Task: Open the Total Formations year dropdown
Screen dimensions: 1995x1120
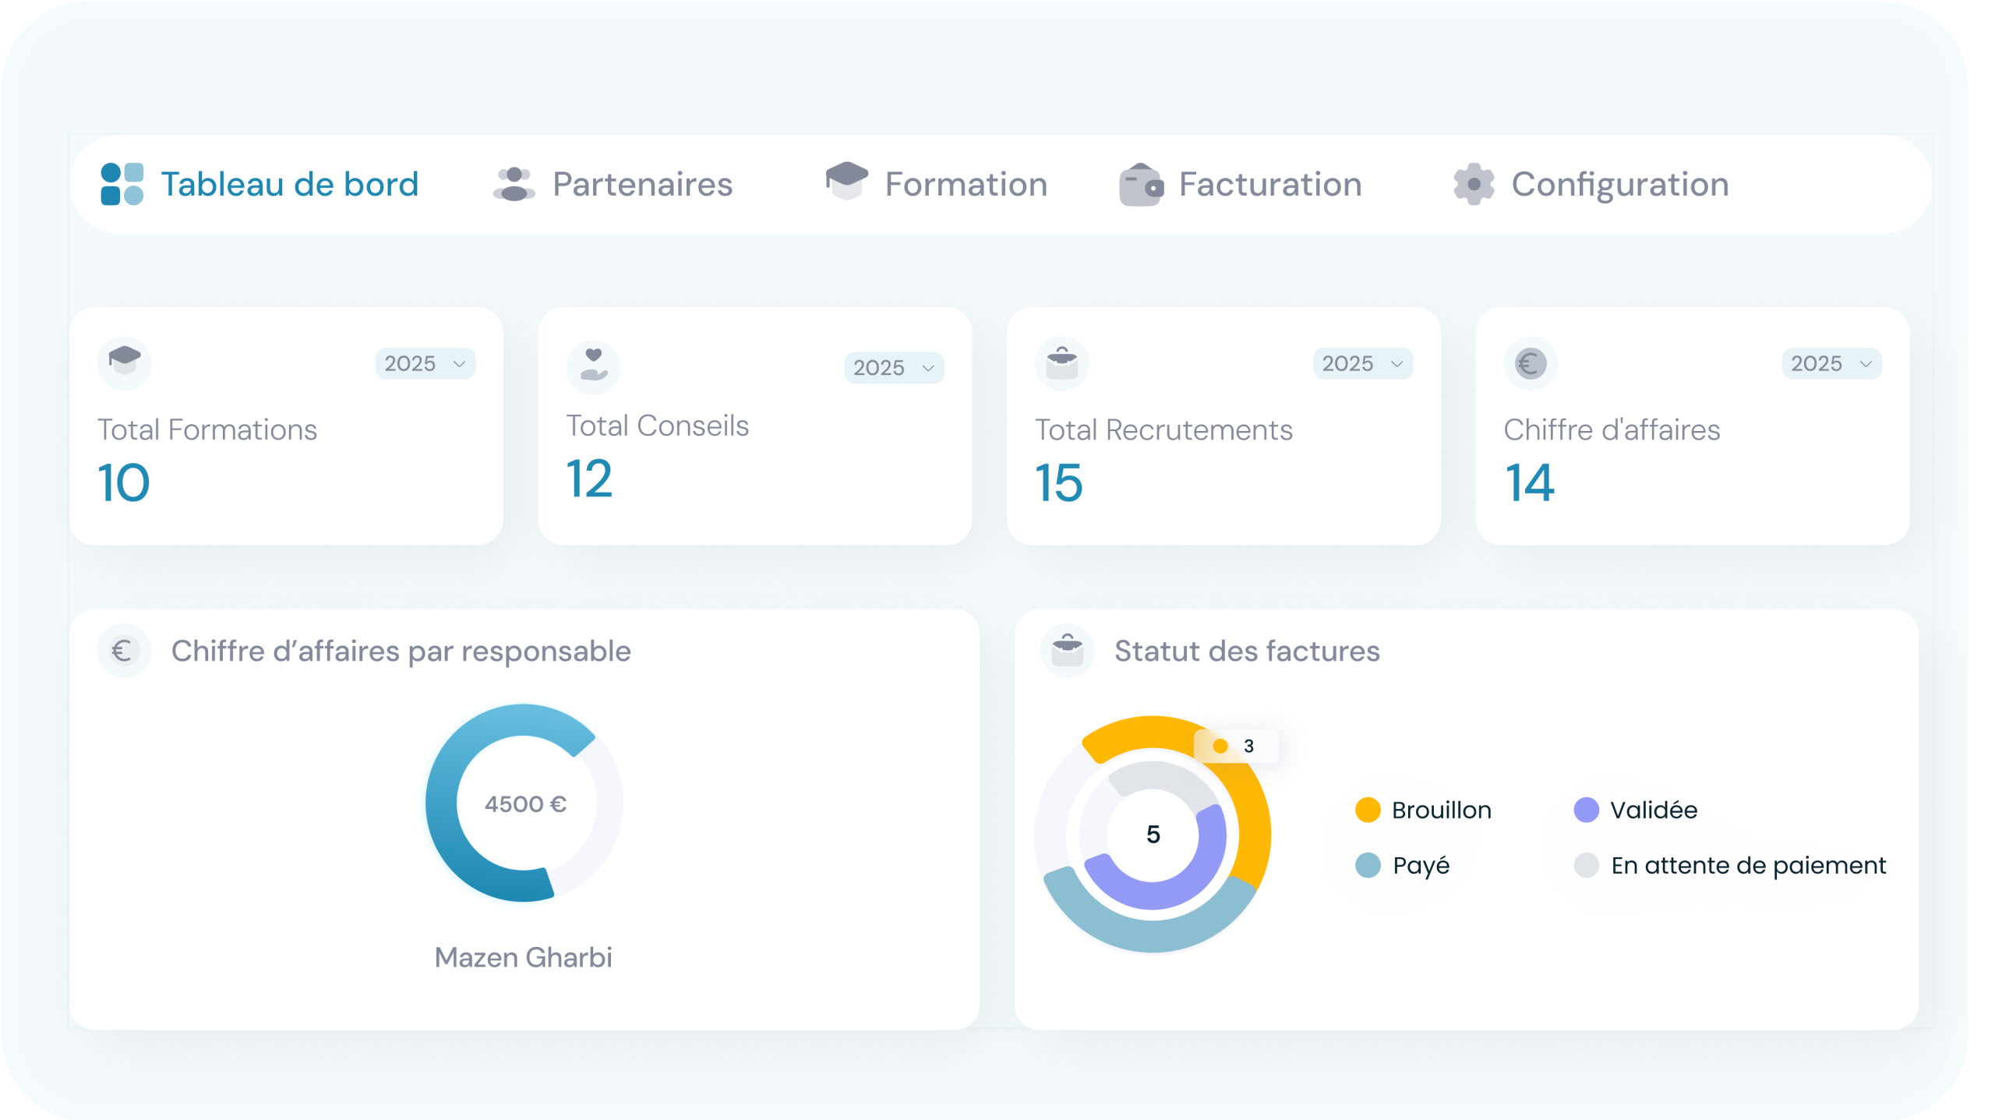Action: pos(425,364)
